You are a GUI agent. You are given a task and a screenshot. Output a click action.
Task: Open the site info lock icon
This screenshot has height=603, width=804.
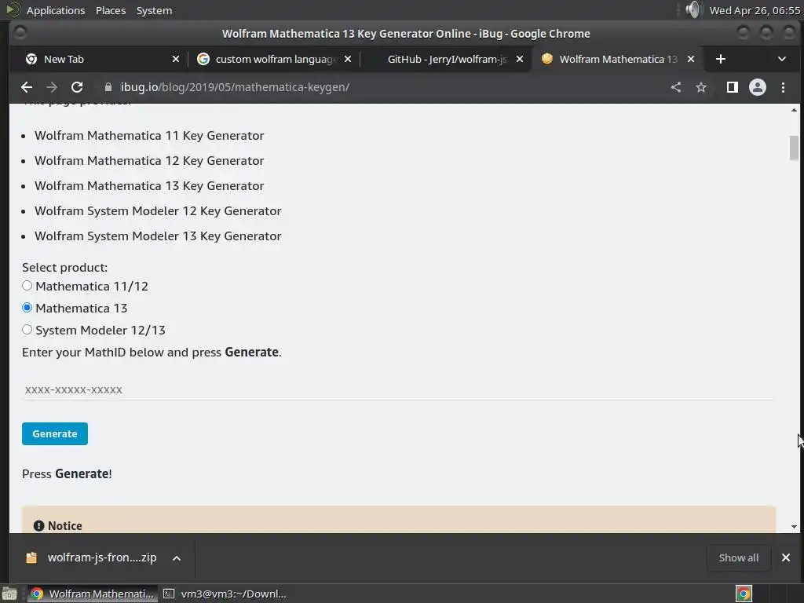[108, 87]
